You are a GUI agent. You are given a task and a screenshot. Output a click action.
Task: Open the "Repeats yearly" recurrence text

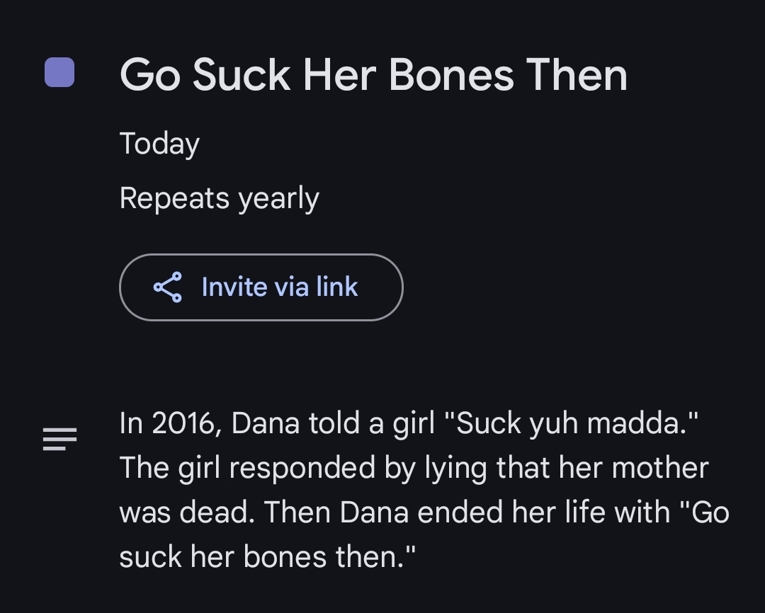pos(219,198)
